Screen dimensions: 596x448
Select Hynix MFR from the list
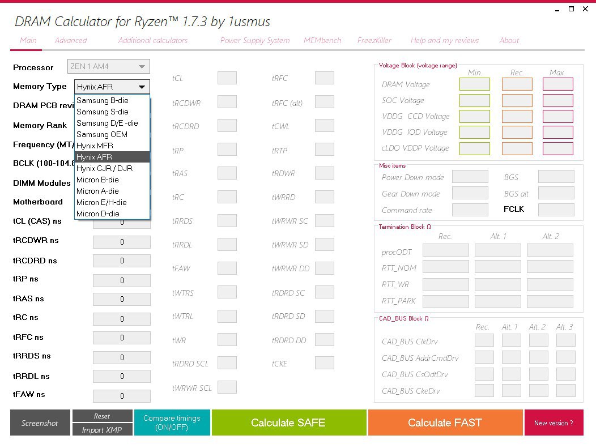(112, 146)
